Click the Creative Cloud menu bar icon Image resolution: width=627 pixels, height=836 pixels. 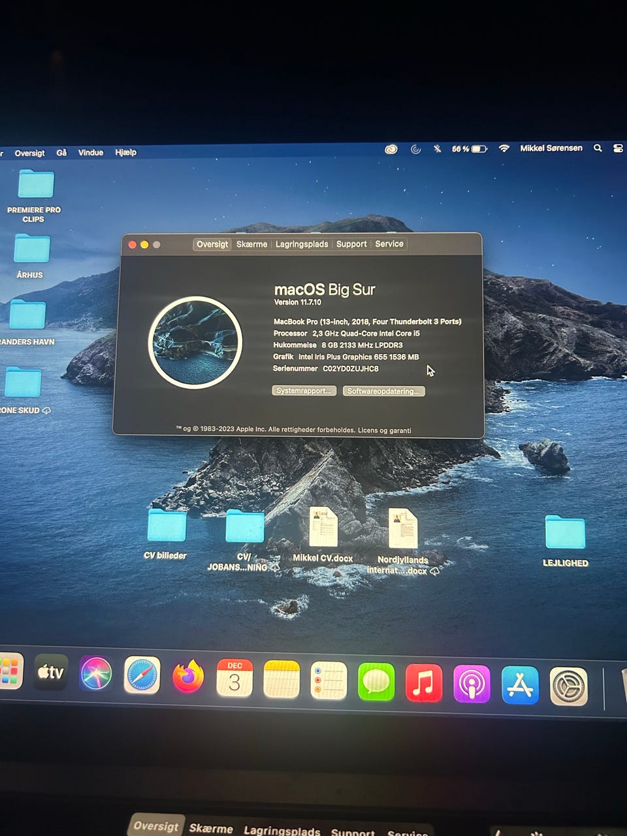391,149
